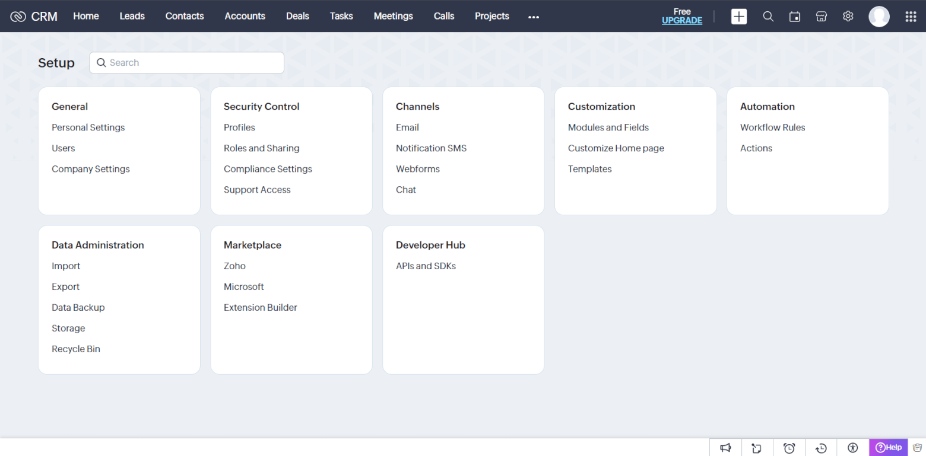Click in the Setup search field
926x456 pixels.
(x=186, y=63)
